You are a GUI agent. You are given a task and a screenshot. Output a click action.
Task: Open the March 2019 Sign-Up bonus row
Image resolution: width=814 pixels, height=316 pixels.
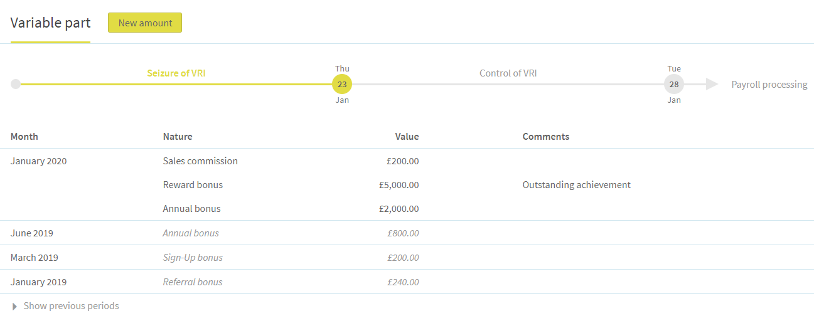pyautogui.click(x=407, y=258)
